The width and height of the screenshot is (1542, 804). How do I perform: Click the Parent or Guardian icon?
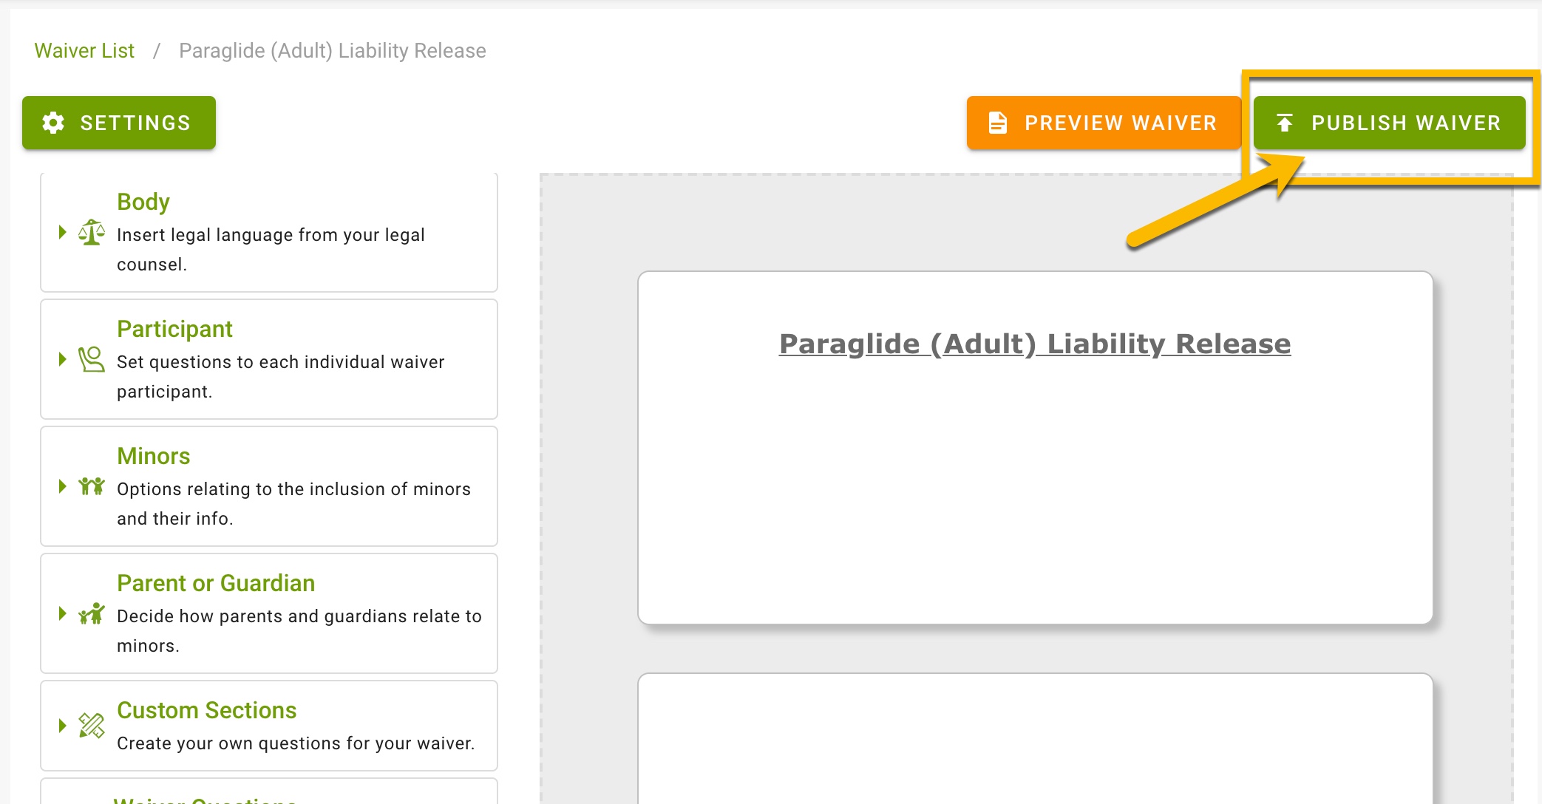coord(92,613)
